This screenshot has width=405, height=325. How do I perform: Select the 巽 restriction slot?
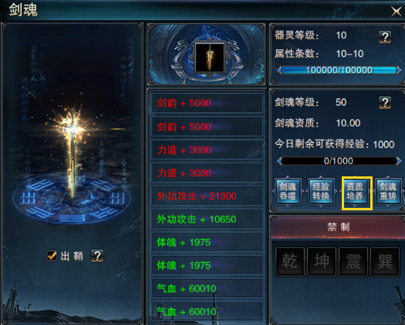(x=385, y=262)
